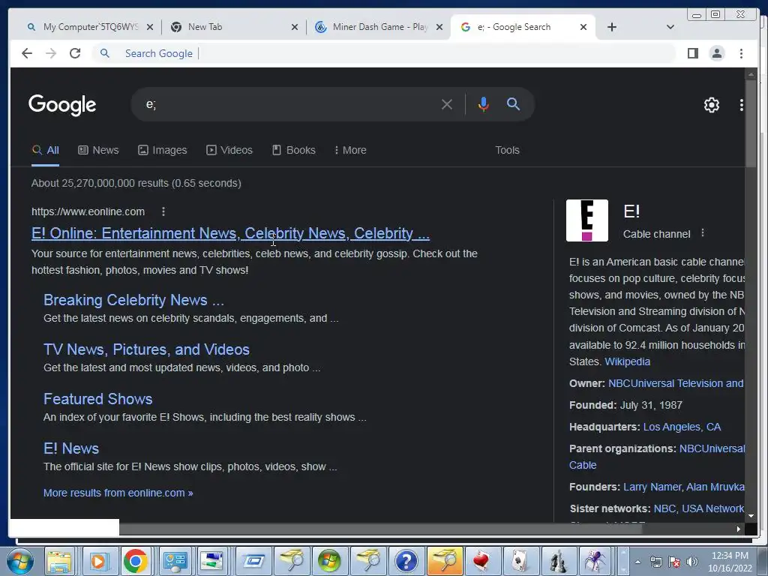The image size is (768, 576).
Task: Select the All results tab
Action: point(46,150)
